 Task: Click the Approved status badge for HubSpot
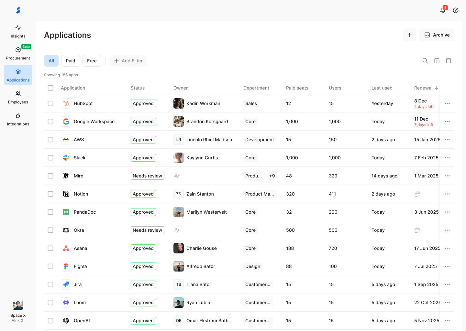coord(143,103)
